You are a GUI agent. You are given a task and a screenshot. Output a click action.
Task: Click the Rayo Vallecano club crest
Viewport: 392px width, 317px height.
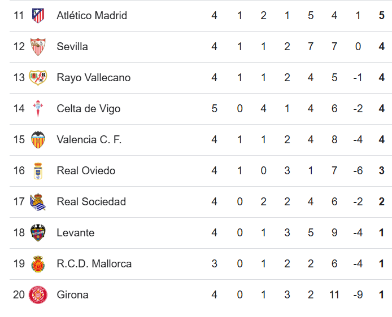(38, 77)
